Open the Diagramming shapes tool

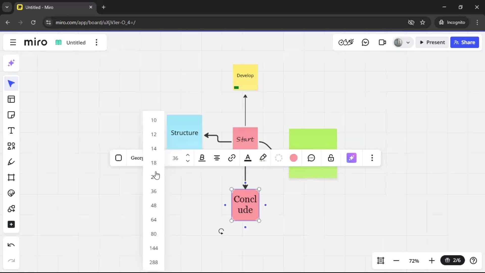tap(11, 209)
